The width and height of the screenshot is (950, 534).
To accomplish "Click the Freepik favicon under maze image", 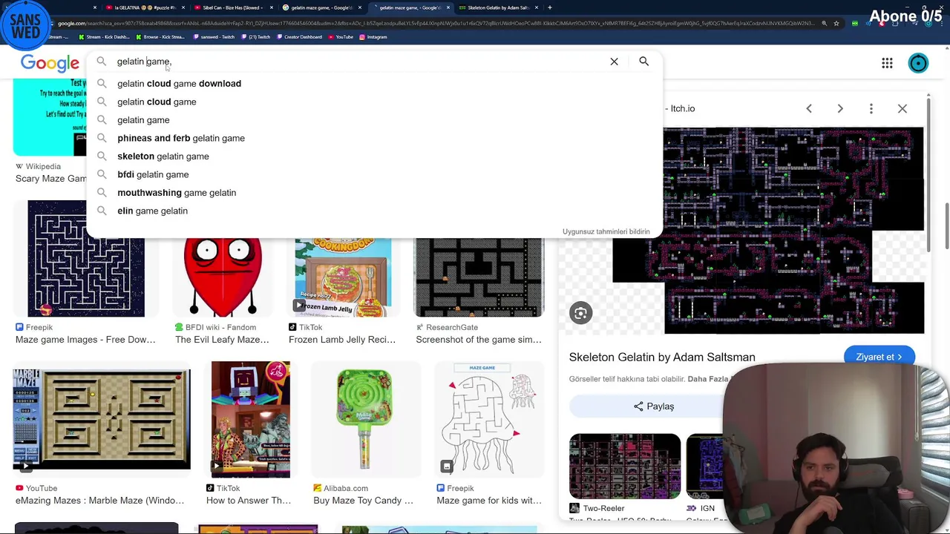I will [x=19, y=327].
